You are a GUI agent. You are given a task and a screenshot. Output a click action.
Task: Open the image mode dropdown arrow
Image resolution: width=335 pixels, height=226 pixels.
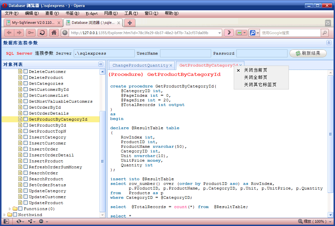tap(245, 33)
